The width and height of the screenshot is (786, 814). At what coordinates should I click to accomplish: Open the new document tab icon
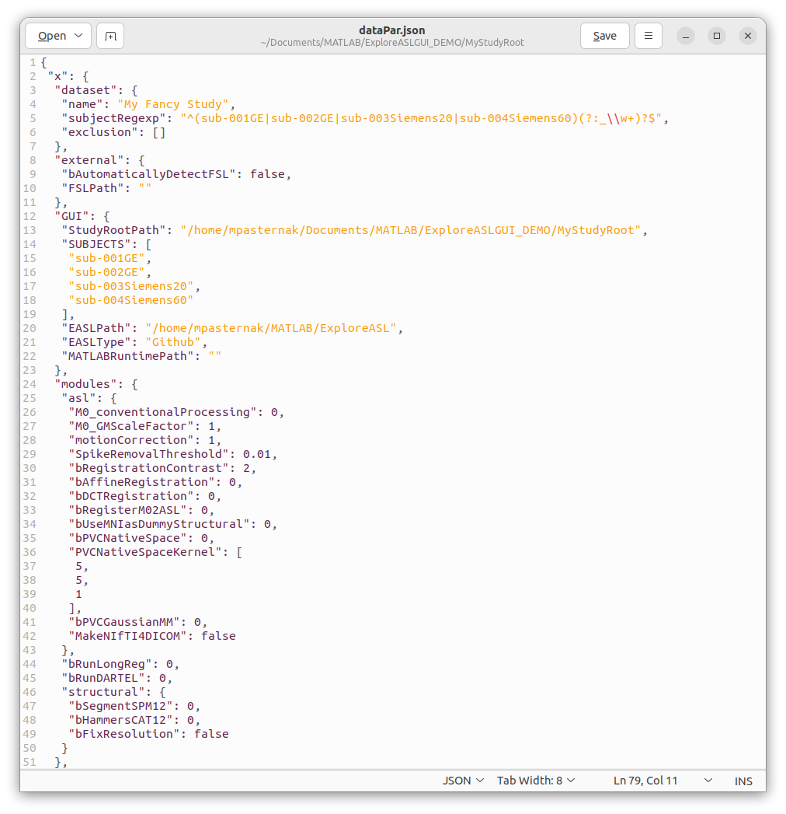click(x=110, y=36)
